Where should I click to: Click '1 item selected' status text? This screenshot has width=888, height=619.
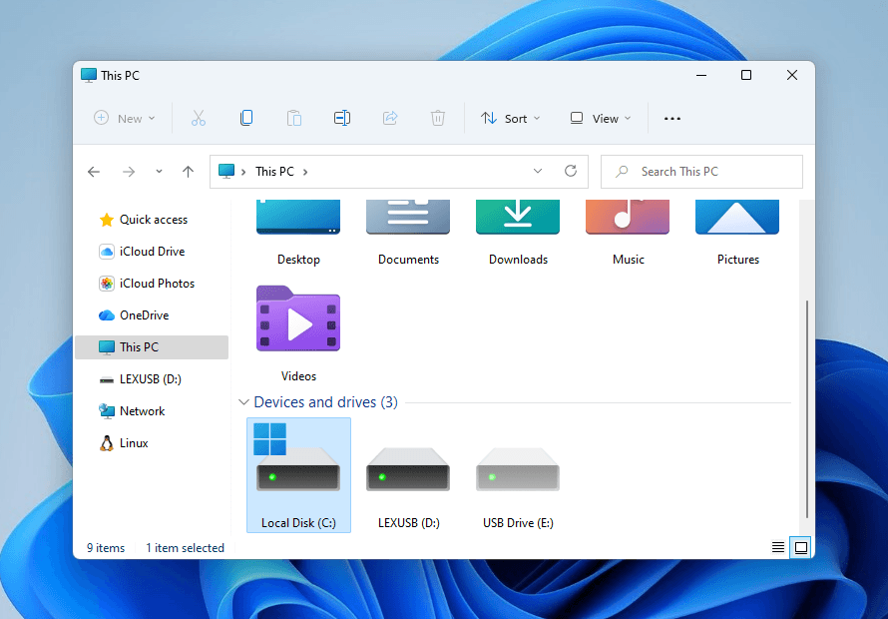[x=186, y=548]
